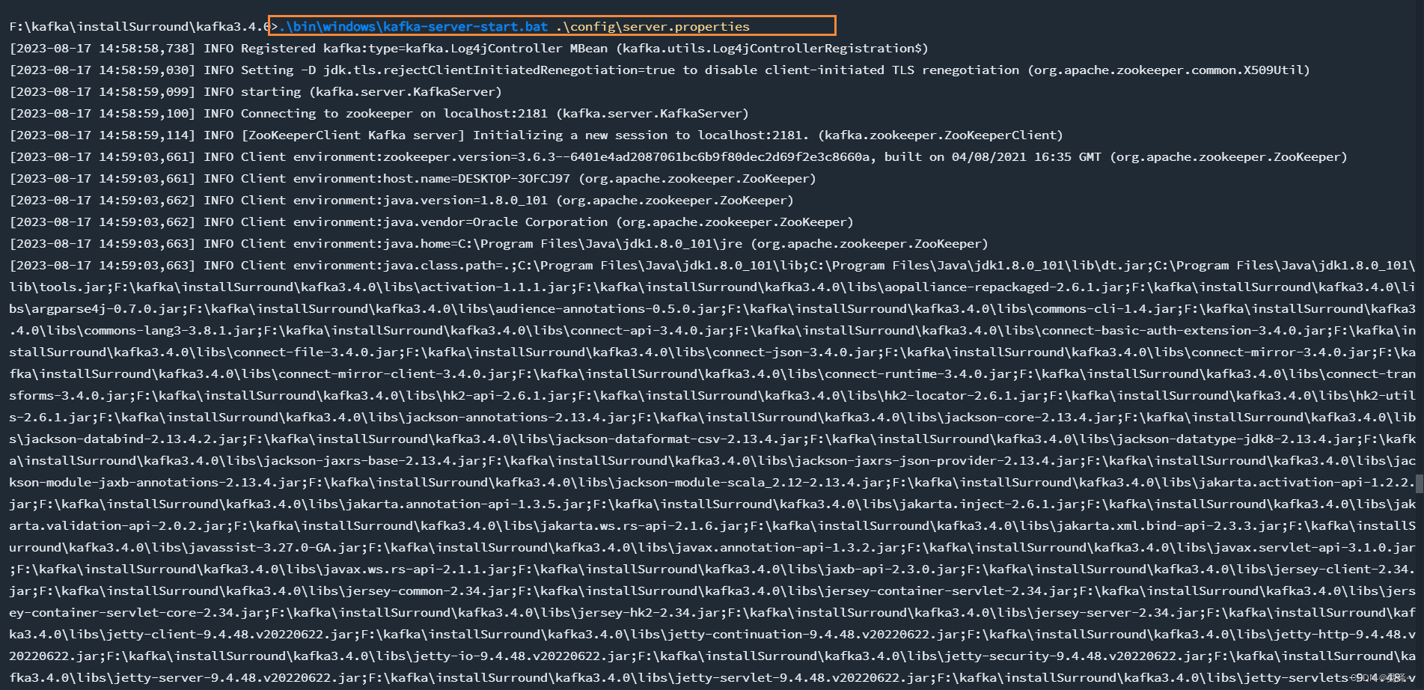The height and width of the screenshot is (690, 1424).
Task: Click 'zookeeper.version=3.6.3' text
Action: [x=469, y=157]
